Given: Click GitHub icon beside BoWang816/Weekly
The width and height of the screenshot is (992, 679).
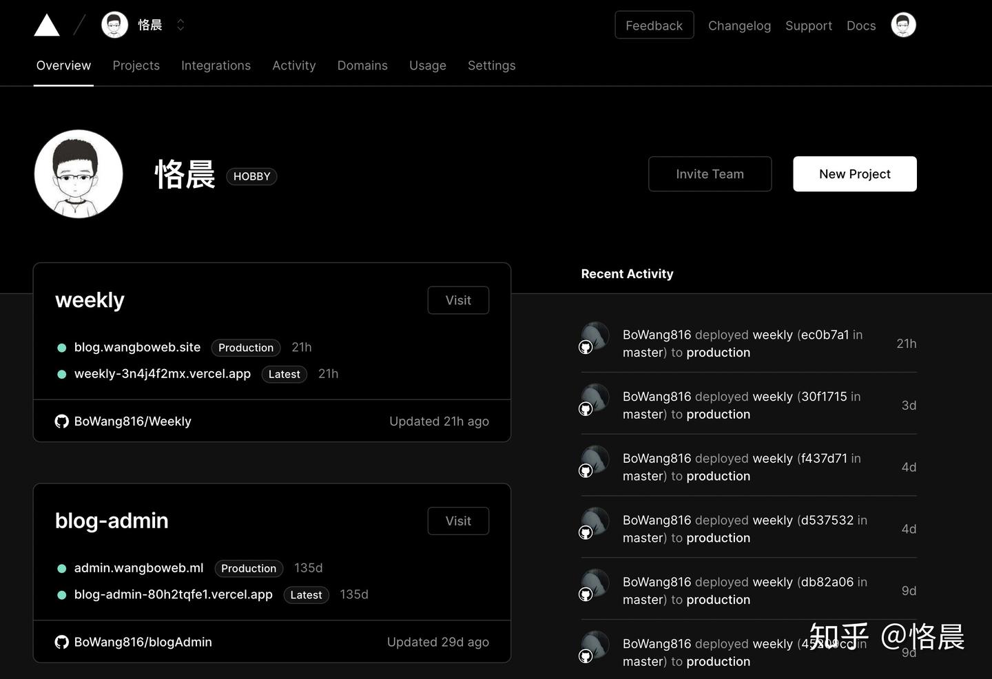Looking at the screenshot, I should (x=62, y=421).
